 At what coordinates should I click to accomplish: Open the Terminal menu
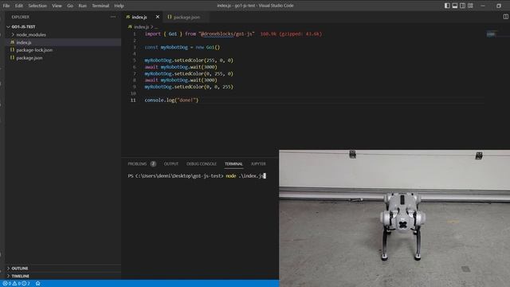click(x=100, y=6)
